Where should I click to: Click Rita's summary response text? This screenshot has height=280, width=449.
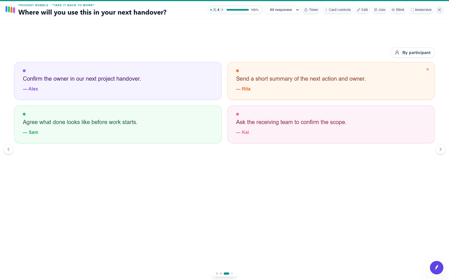coord(301,79)
